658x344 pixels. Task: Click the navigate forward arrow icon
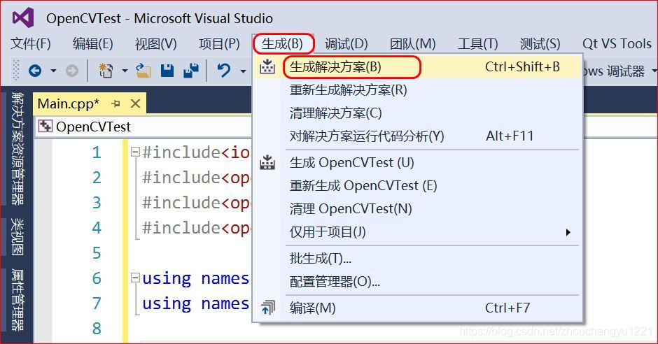coord(72,71)
